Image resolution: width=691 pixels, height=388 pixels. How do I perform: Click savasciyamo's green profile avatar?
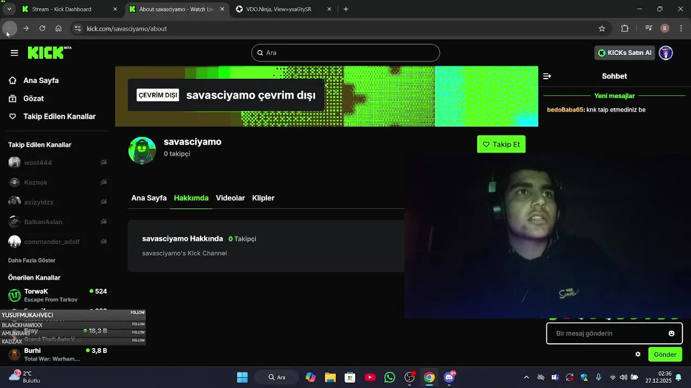142,150
